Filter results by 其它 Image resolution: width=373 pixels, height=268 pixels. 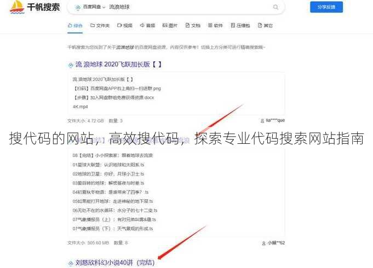(x=265, y=25)
